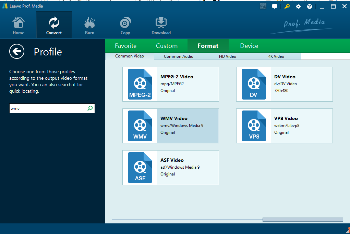The height and width of the screenshot is (234, 350).
Task: Go to the Home module
Action: point(19,26)
